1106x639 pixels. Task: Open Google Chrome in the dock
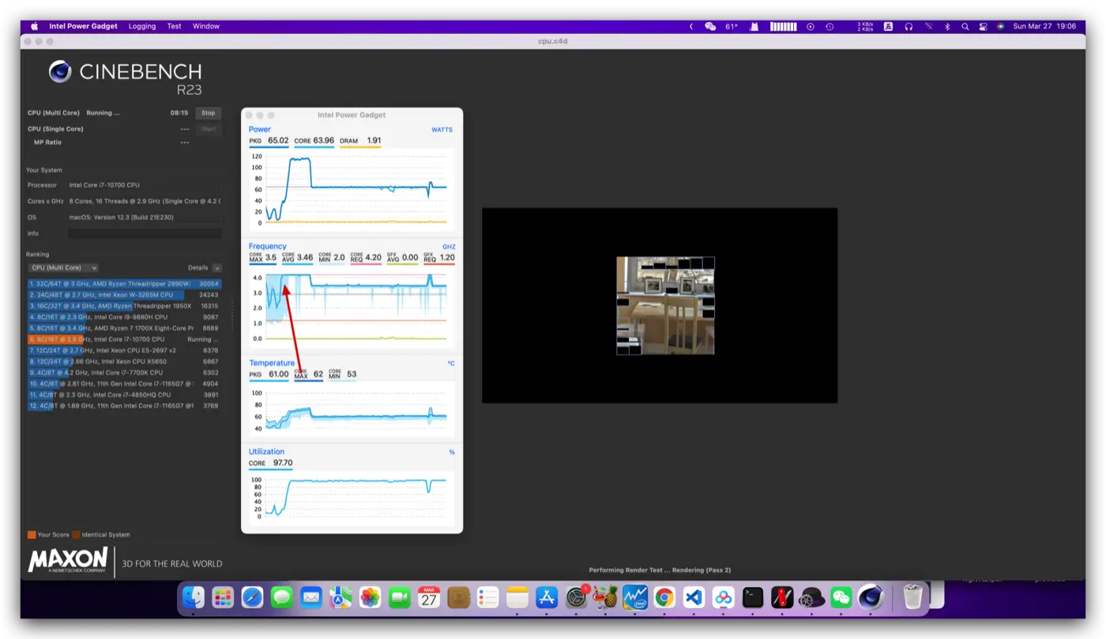664,598
